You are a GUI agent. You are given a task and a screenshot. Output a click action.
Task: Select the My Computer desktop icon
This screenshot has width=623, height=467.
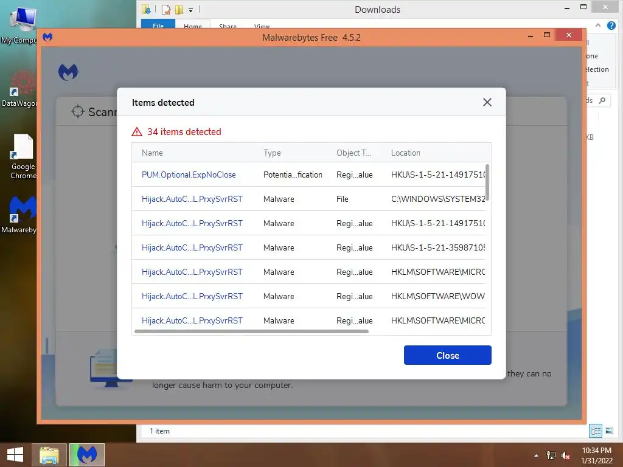(x=19, y=24)
